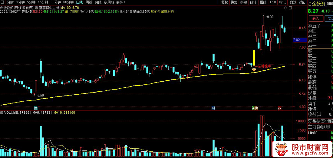Screen dimensions: 333x158
Task: Click the 卖一 ask row
Action: coord(321,46)
